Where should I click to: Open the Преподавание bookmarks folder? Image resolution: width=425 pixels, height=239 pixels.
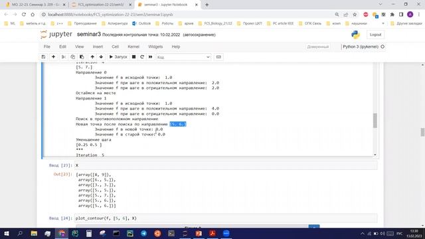(82, 24)
